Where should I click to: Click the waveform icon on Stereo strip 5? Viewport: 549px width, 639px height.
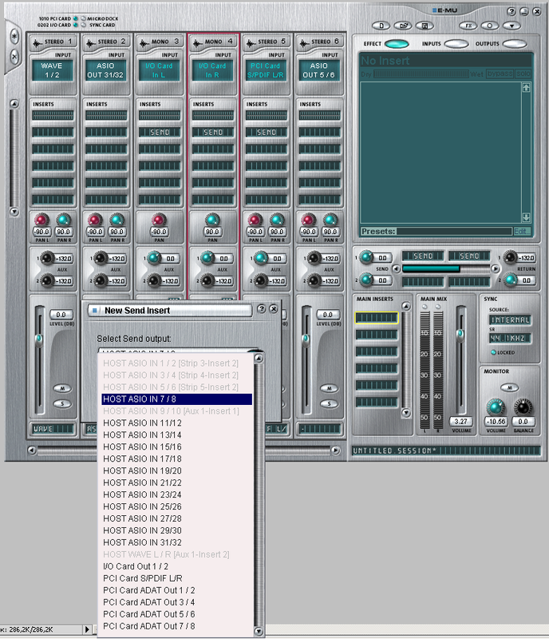[251, 42]
